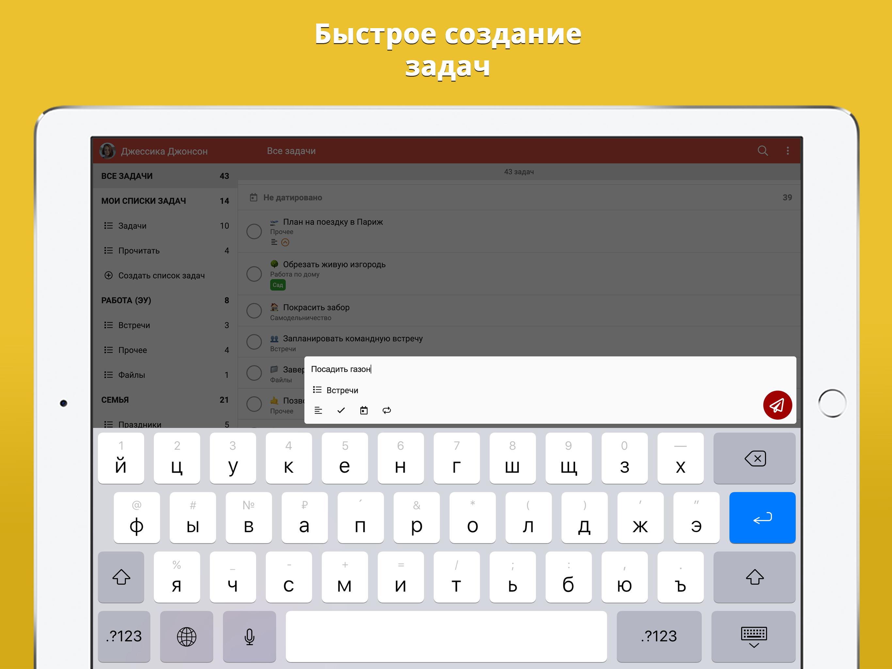Tap Jessica Johnson's profile avatar
Viewport: 892px width, 669px height.
(108, 151)
